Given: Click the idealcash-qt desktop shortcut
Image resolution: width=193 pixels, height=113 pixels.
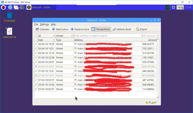Looking at the screenshot, I should tap(9, 31).
